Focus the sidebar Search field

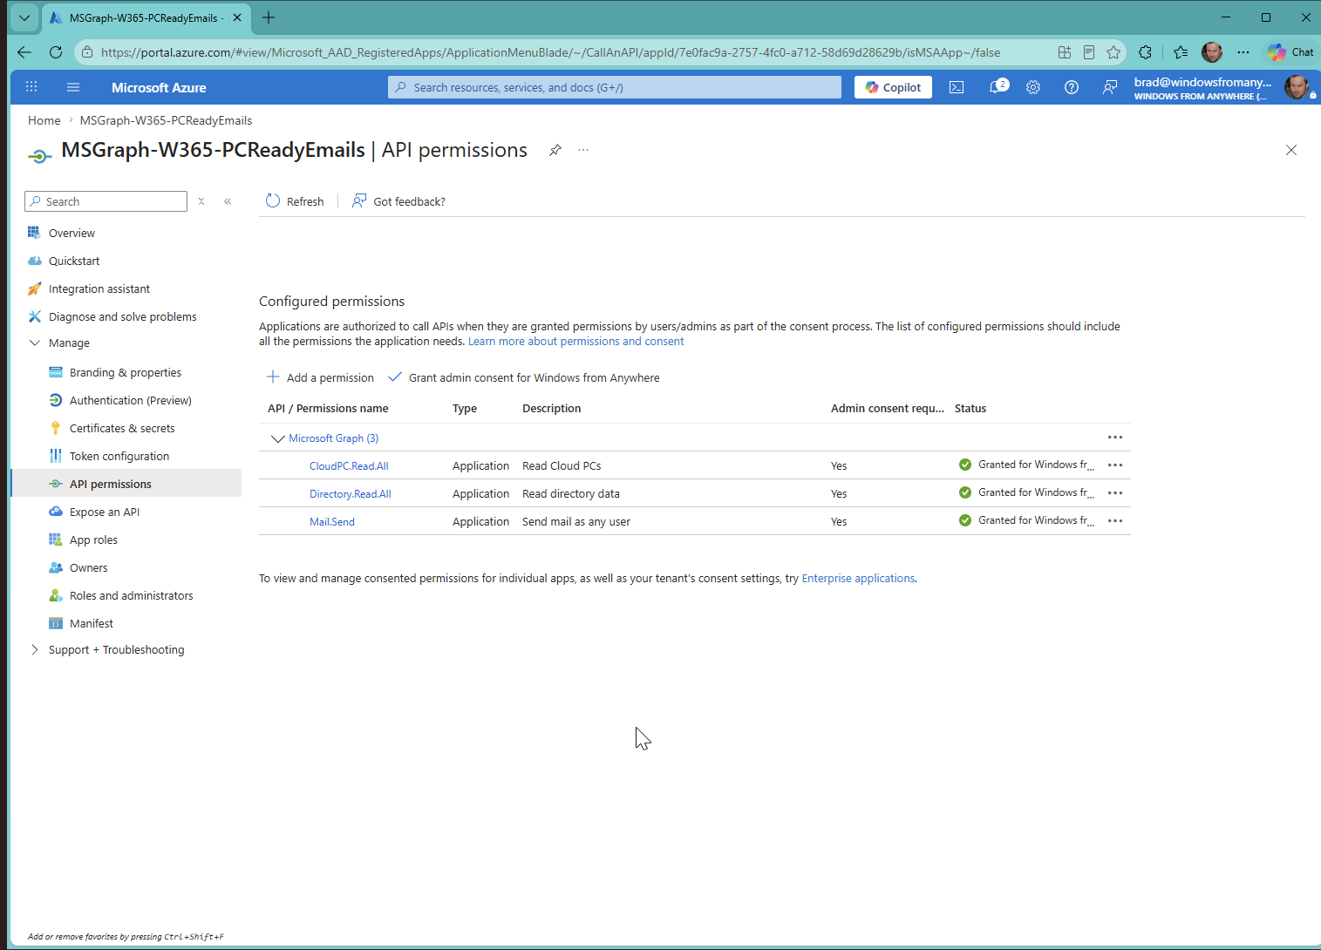(106, 201)
